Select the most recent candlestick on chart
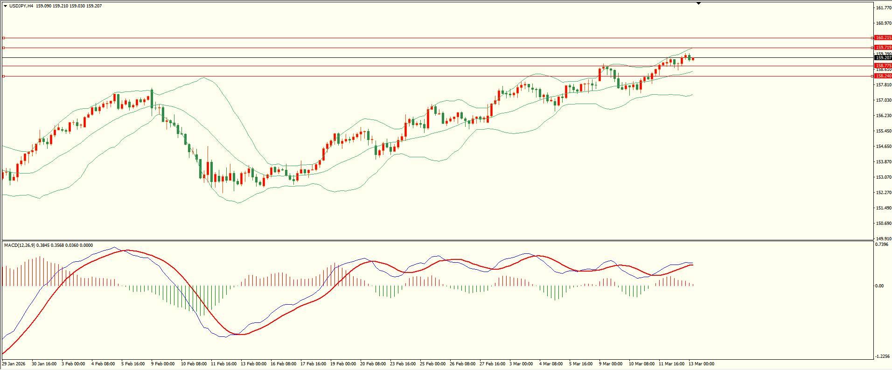 tap(693, 59)
